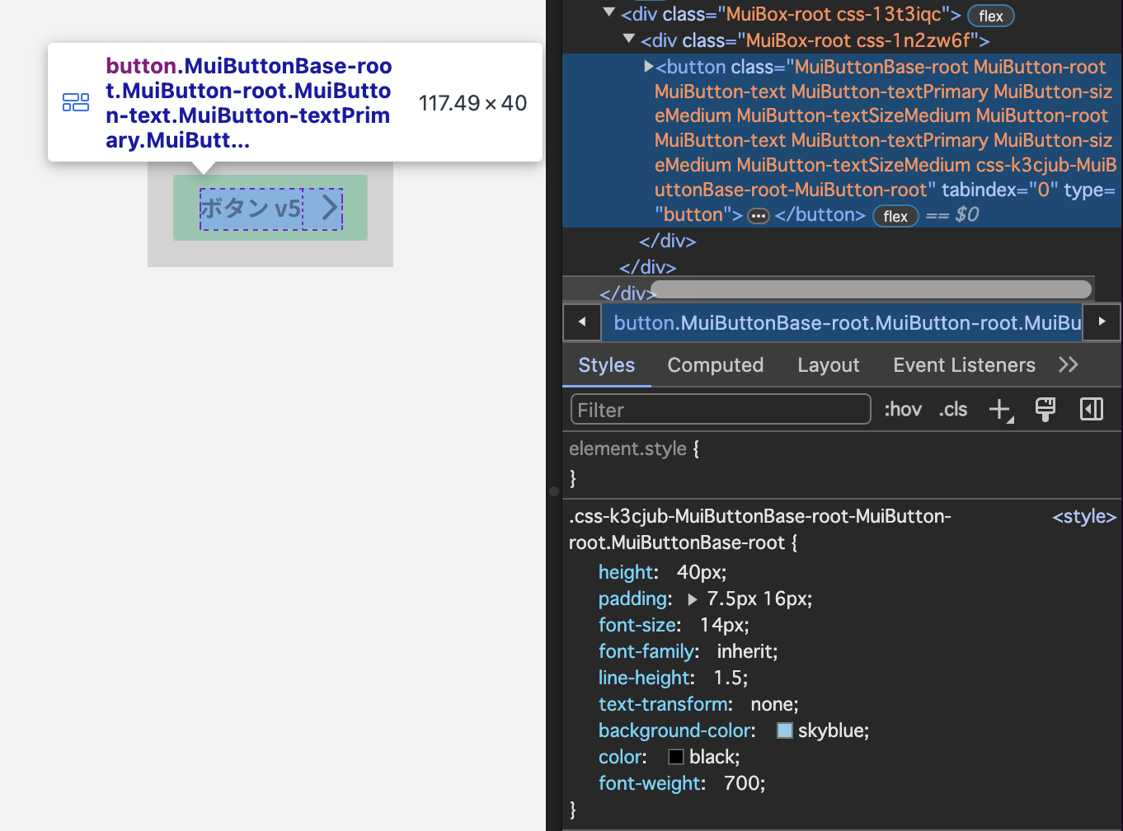Click the ellipsis icon inside the button element
The height and width of the screenshot is (831, 1123).
tap(758, 215)
